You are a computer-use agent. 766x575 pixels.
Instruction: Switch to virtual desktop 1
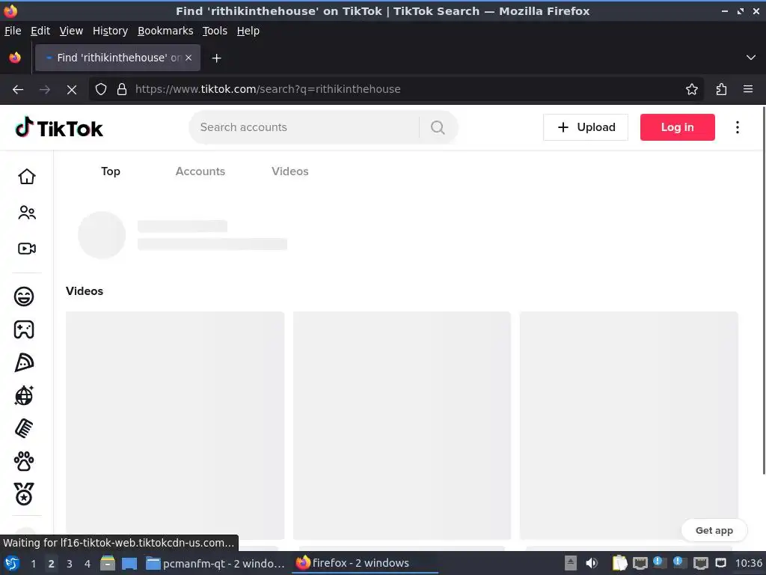coord(33,564)
